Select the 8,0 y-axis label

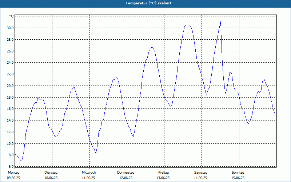pos(11,155)
